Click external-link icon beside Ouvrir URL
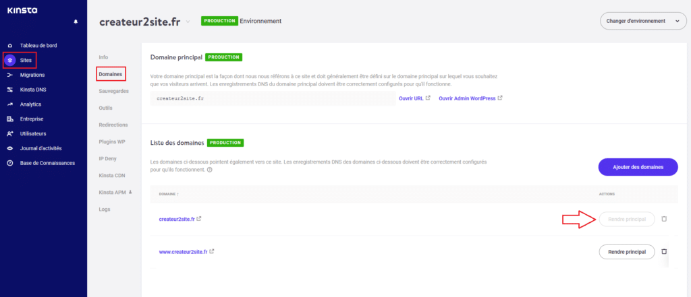The height and width of the screenshot is (297, 691). pyautogui.click(x=428, y=98)
